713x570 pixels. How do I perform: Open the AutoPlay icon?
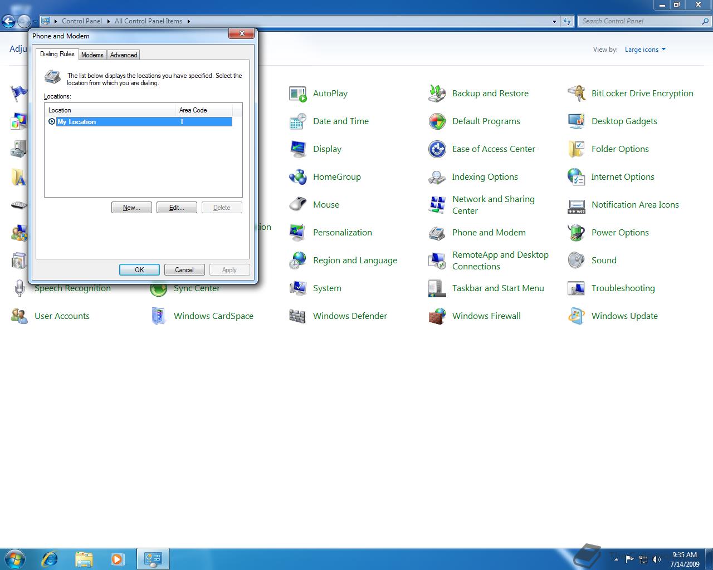[297, 94]
